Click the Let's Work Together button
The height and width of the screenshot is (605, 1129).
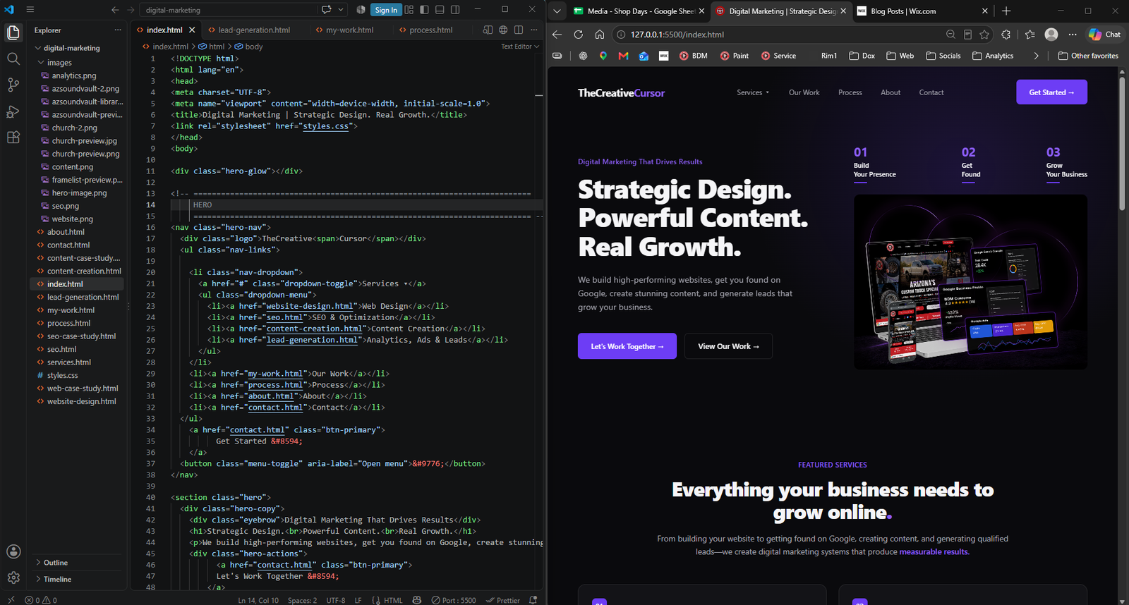click(x=627, y=346)
